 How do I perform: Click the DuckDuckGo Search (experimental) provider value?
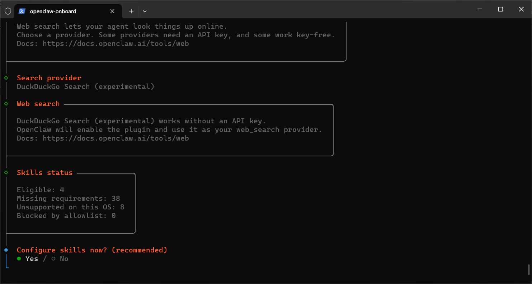tap(85, 86)
